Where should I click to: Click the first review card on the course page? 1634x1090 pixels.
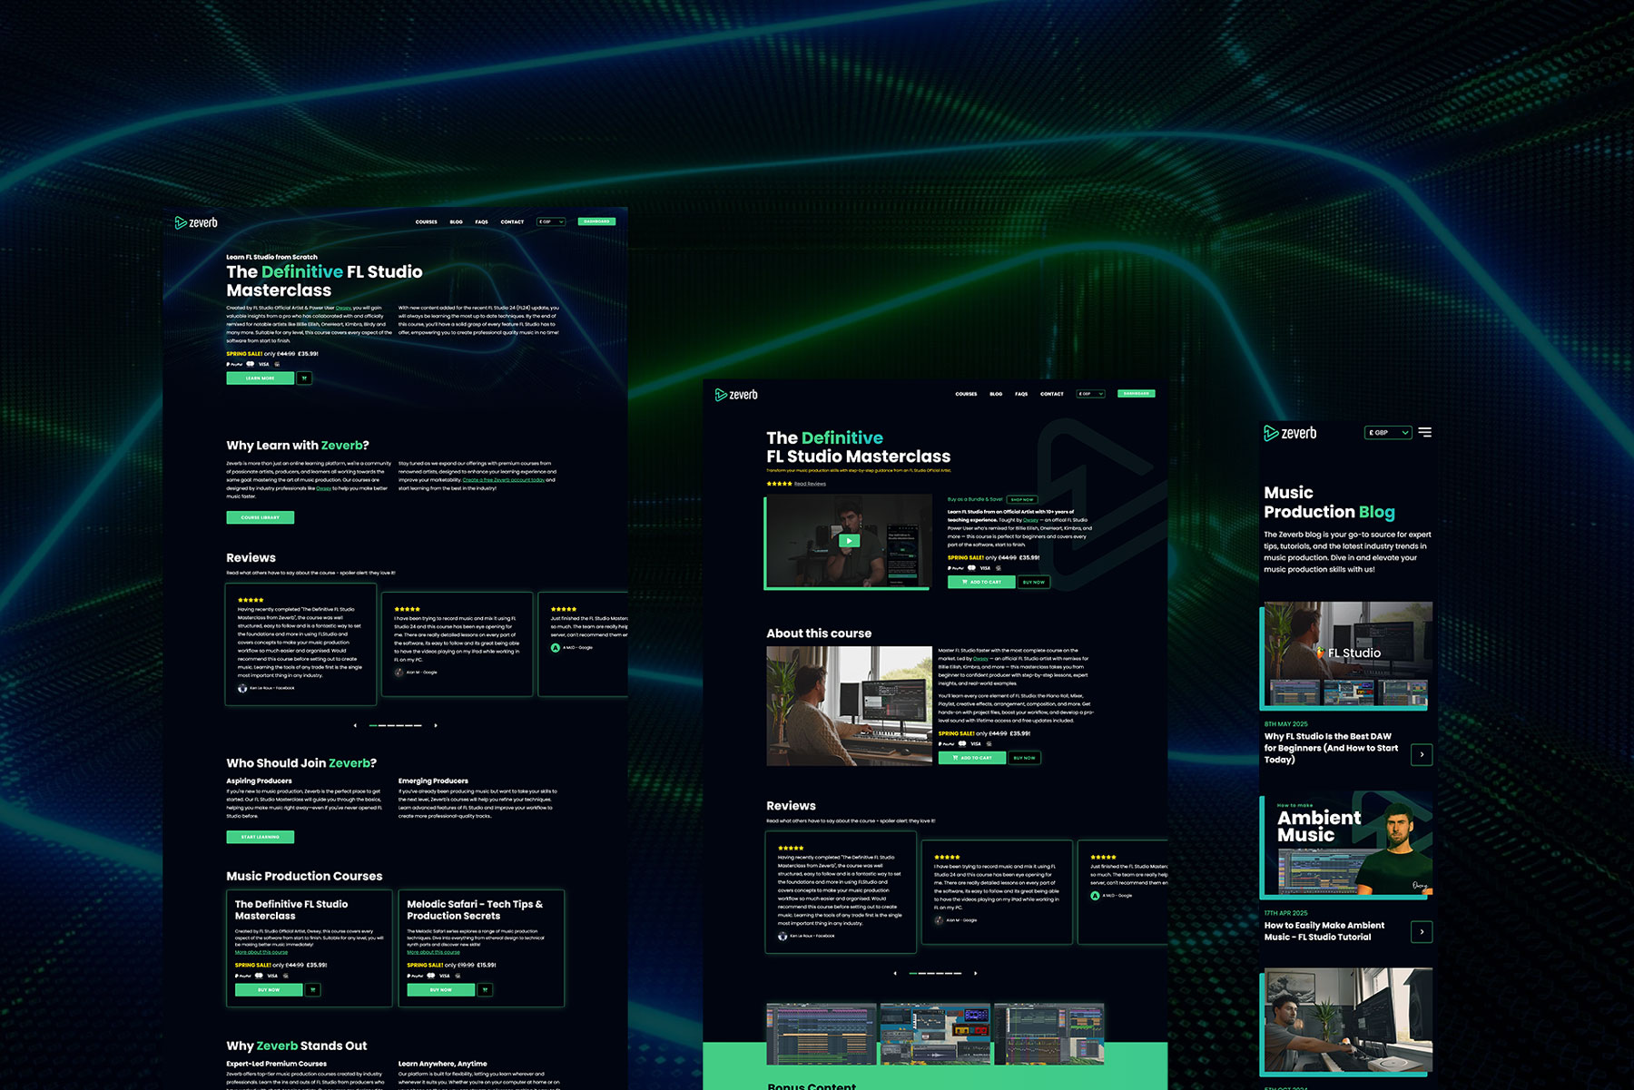(841, 892)
